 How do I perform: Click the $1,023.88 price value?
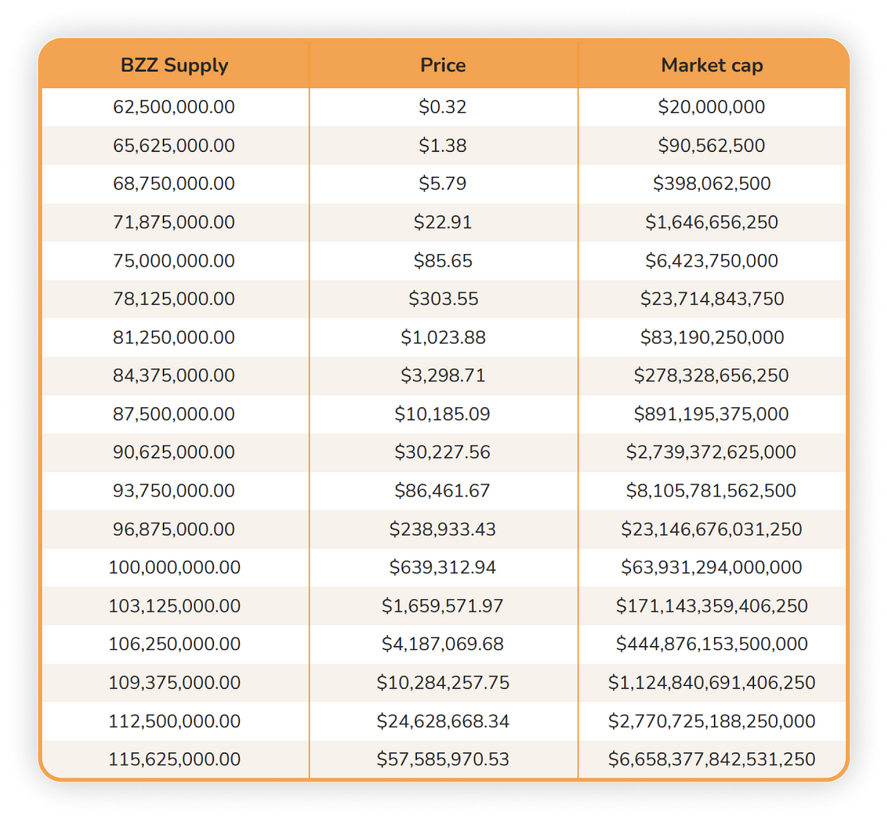[443, 338]
